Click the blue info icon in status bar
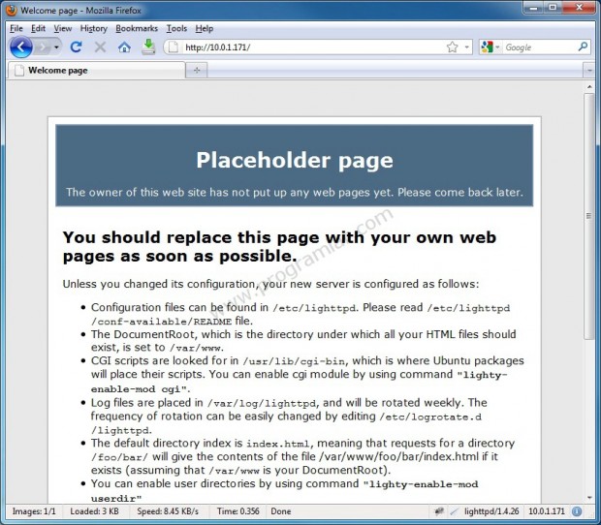Image resolution: width=601 pixels, height=525 pixels. pos(576,511)
